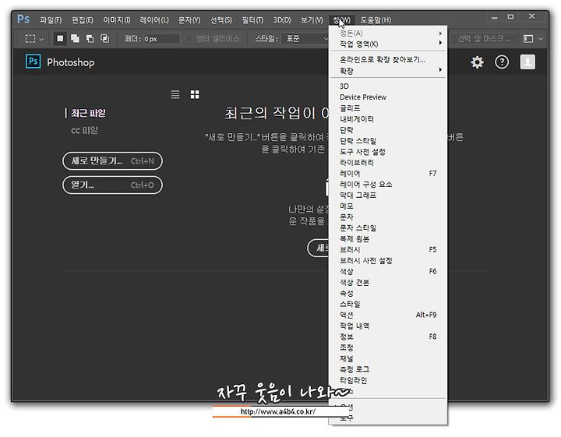Select 색상 F6 menu item
This screenshot has height=437, width=561.
pos(387,271)
